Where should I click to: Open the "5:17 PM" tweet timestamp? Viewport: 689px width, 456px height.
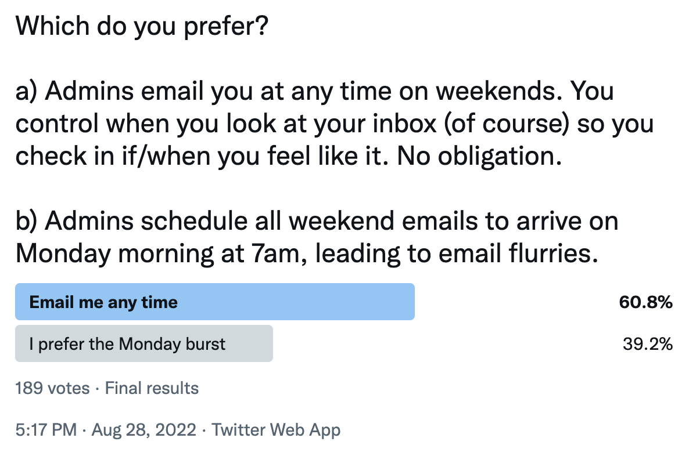point(45,430)
